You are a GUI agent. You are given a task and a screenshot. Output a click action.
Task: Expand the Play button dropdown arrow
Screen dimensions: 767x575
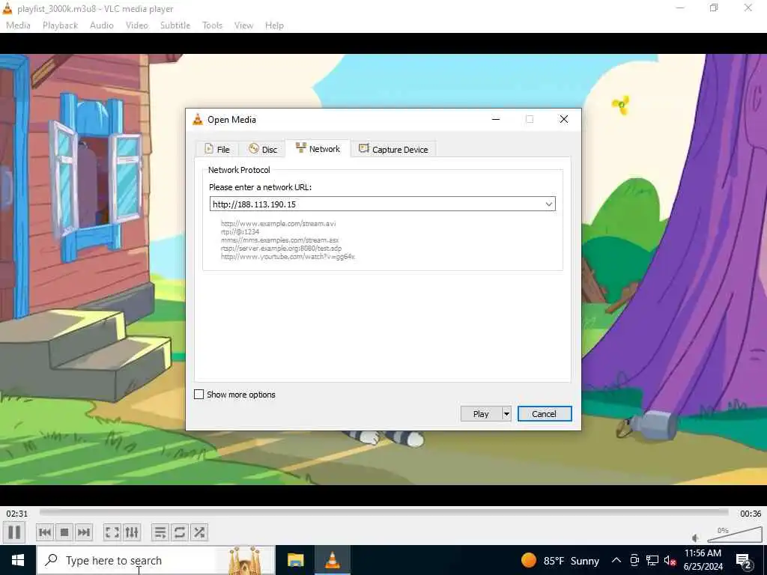(x=506, y=413)
